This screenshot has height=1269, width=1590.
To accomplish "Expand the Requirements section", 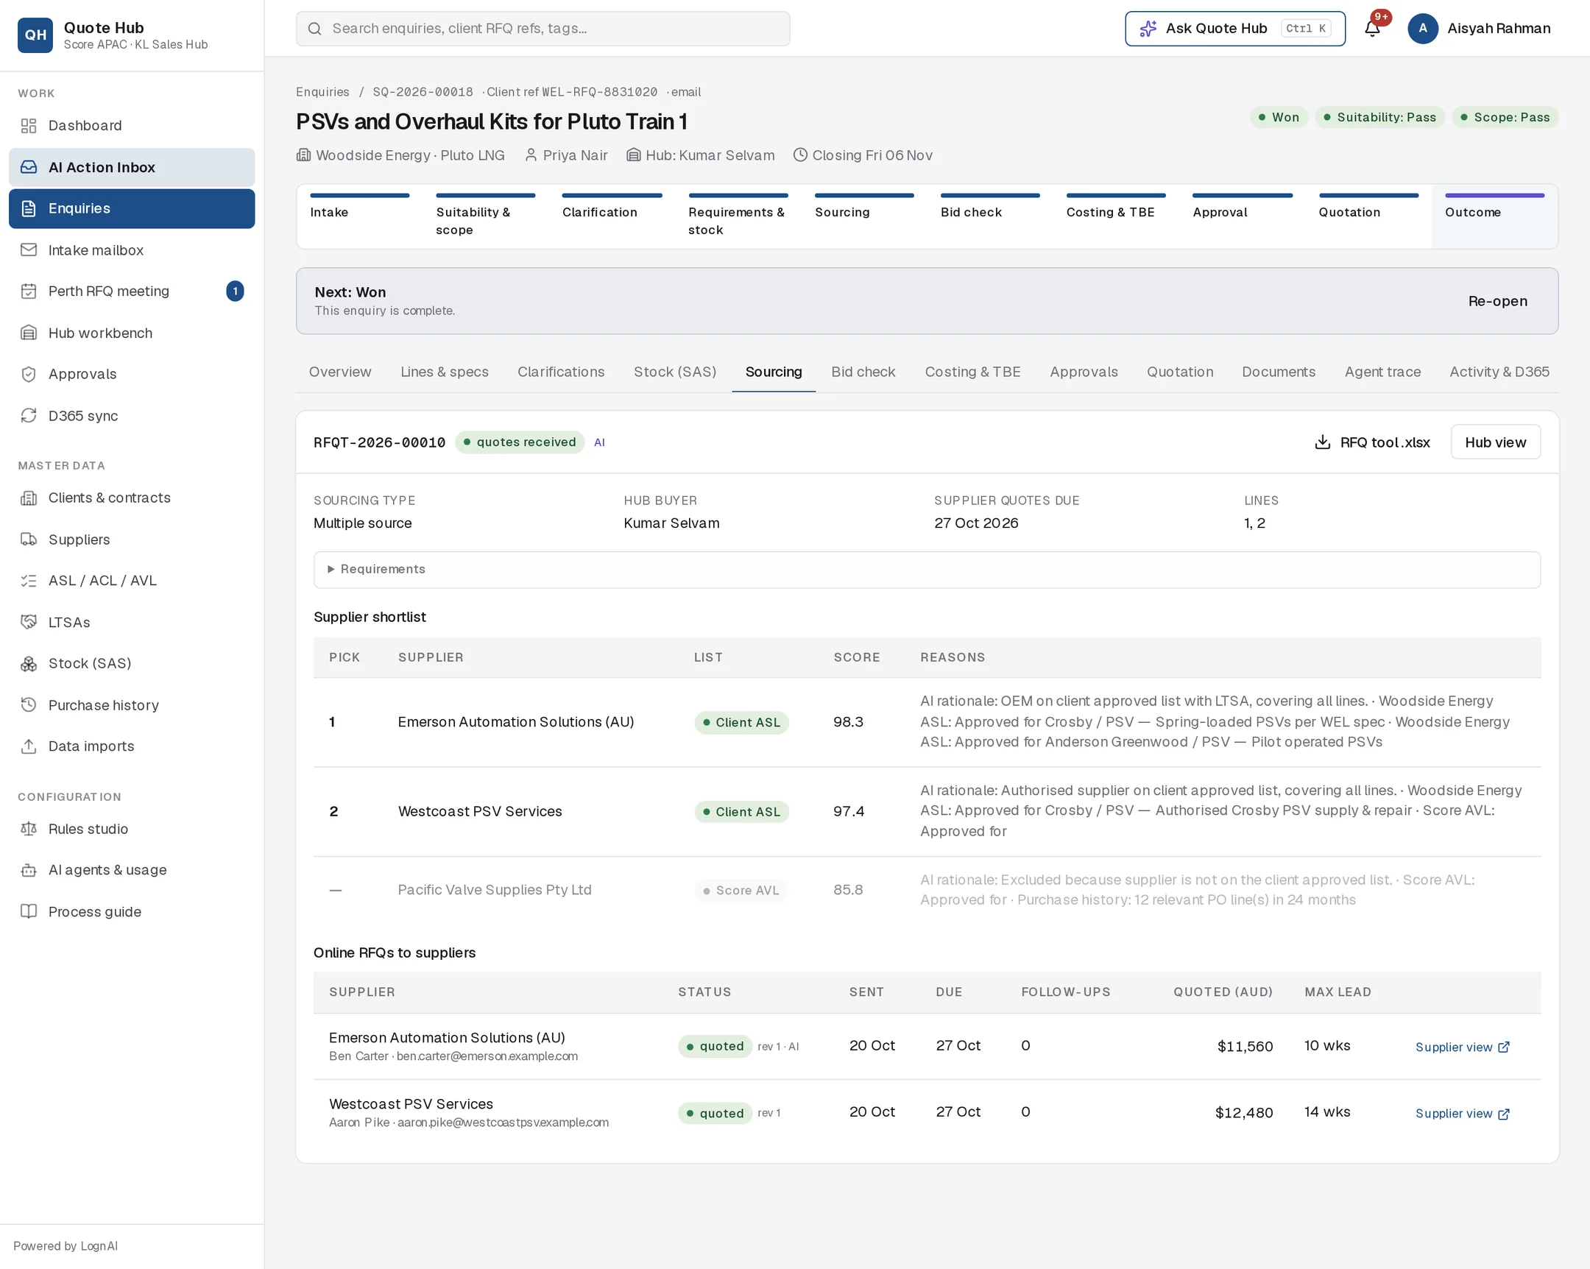I will (x=927, y=569).
